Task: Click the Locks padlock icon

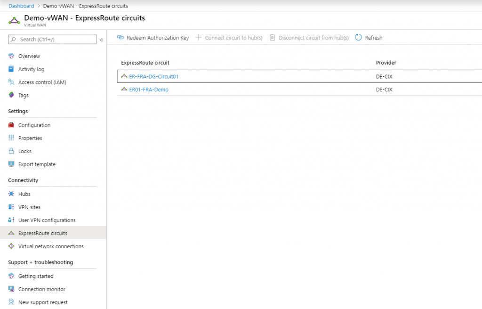Action: tap(11, 151)
